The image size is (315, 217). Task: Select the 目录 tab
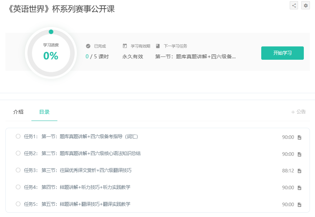point(44,112)
